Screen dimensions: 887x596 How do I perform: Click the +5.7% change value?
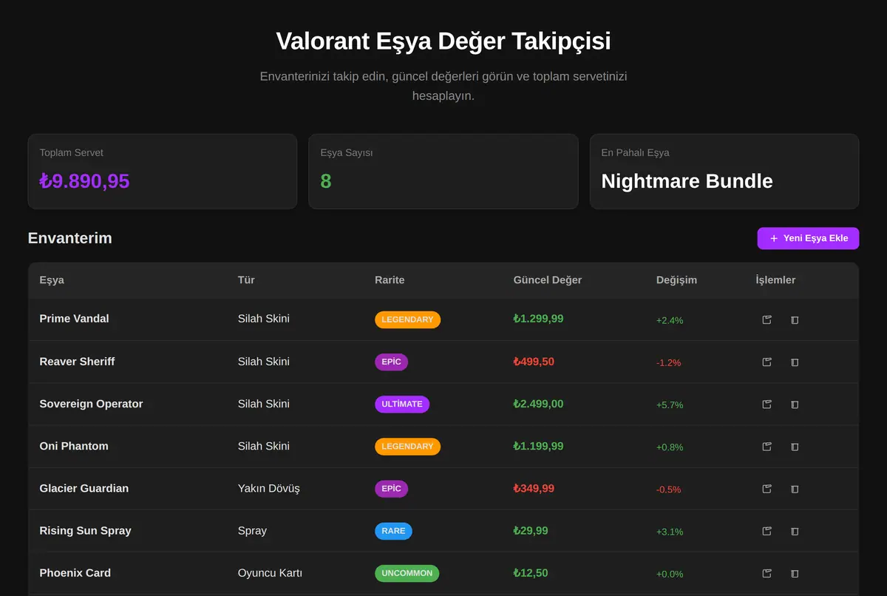670,404
